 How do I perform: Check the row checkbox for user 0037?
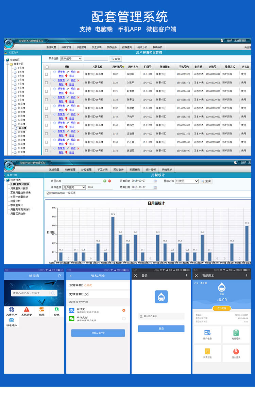tap(47, 74)
